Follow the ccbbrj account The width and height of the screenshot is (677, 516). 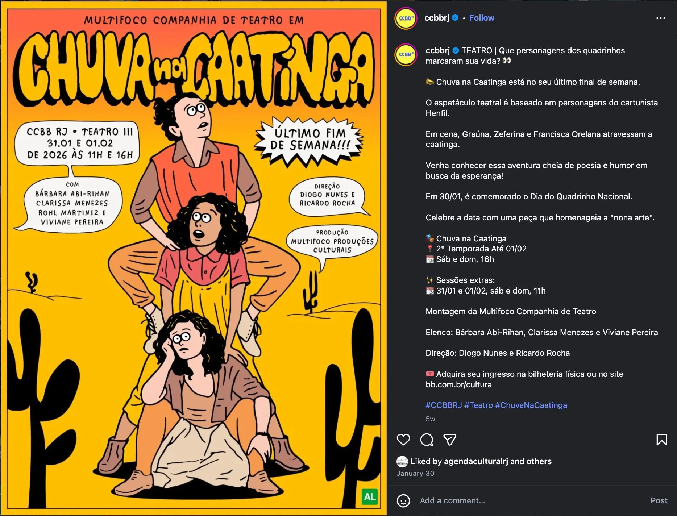click(481, 18)
